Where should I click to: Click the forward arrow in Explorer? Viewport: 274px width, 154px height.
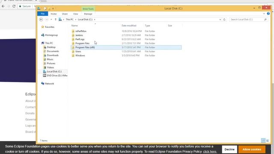tap(47, 20)
